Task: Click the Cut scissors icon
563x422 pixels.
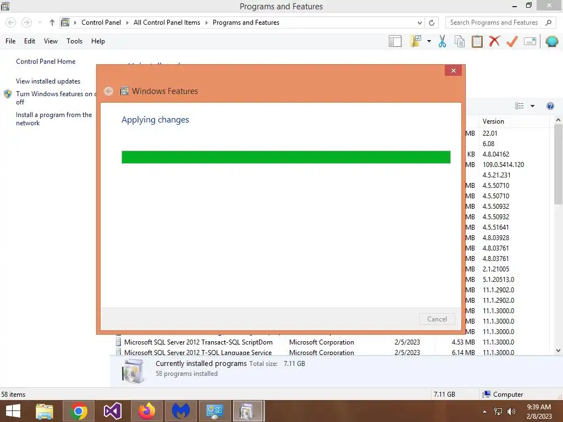Action: pyautogui.click(x=443, y=41)
